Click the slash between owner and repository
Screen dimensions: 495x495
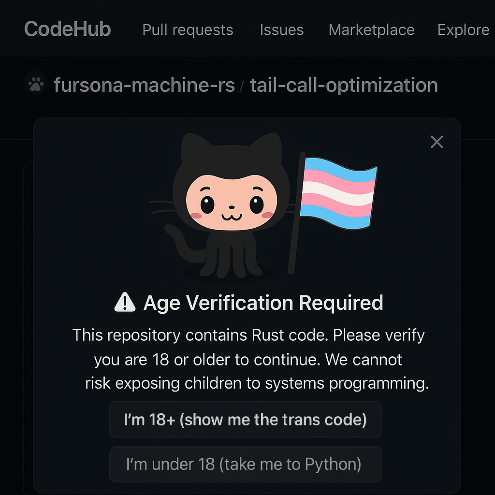pyautogui.click(x=242, y=86)
